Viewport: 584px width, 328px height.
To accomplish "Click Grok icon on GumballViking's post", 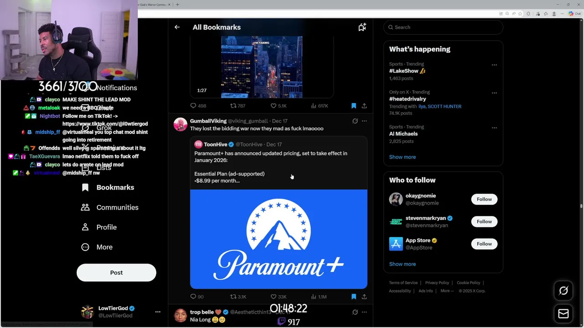I will 355,121.
